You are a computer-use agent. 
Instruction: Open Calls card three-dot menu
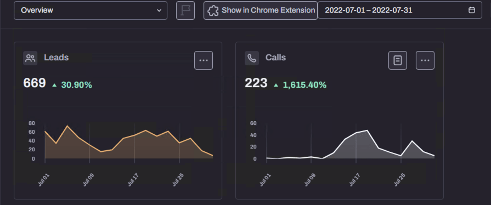point(425,60)
